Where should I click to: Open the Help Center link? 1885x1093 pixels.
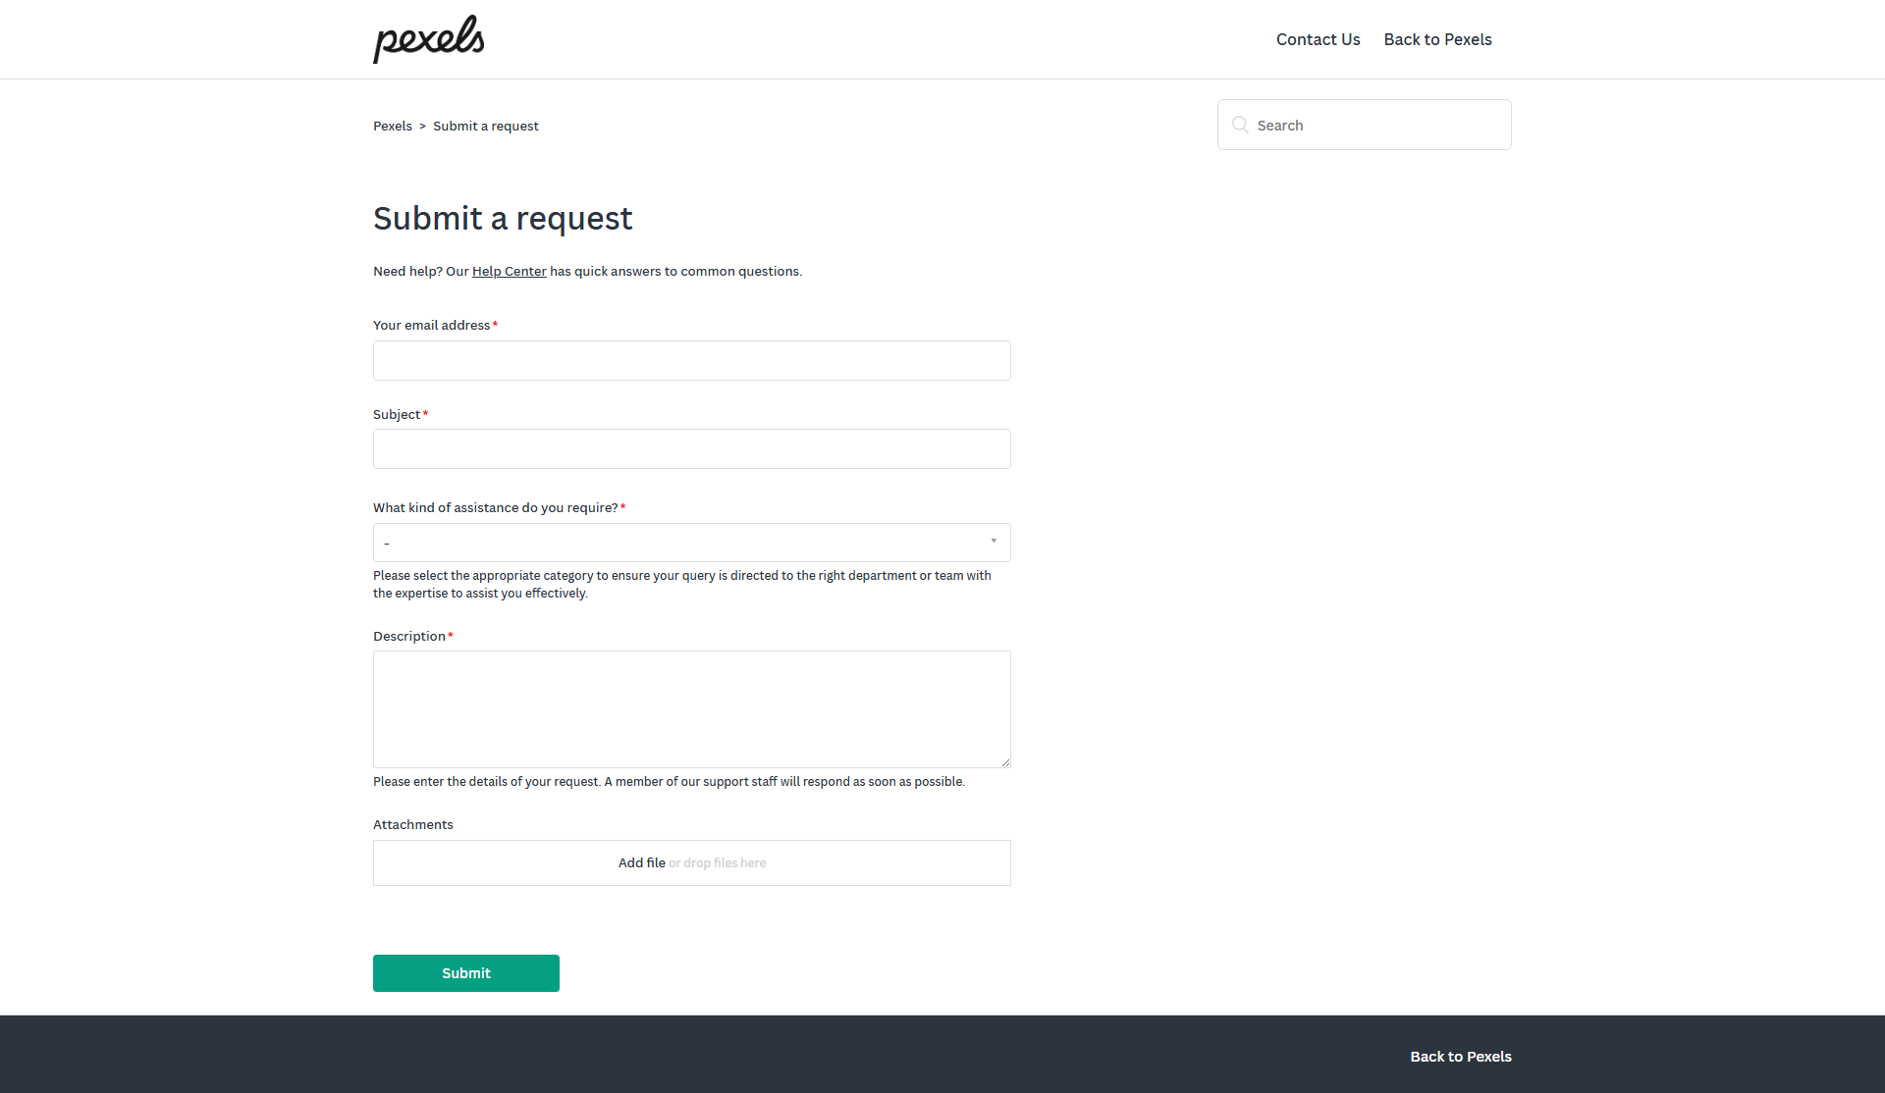pyautogui.click(x=509, y=272)
